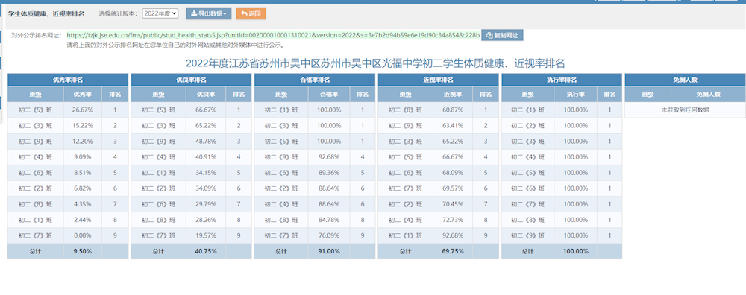
Task: Click the 未获取到任何数据 message
Action: [685, 110]
